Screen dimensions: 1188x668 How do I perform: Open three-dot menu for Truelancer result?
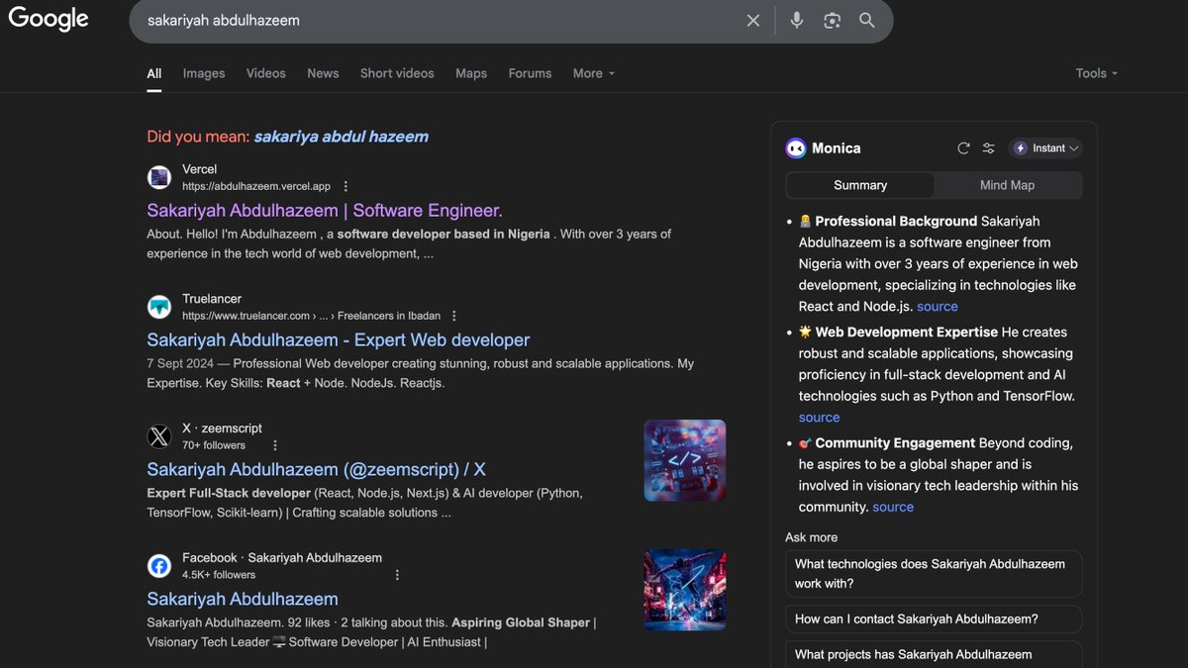pyautogui.click(x=454, y=316)
